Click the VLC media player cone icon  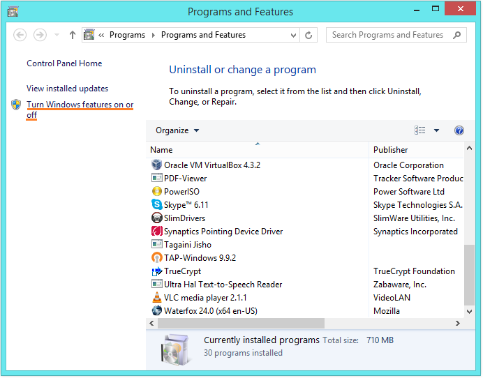(157, 297)
